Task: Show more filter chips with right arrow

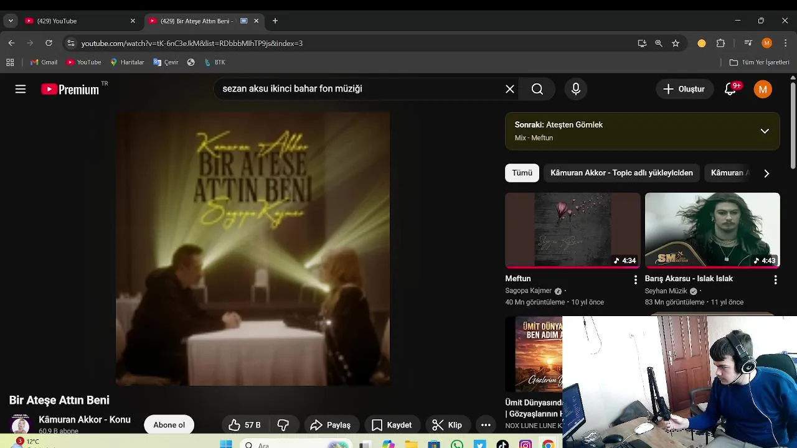Action: 766,174
